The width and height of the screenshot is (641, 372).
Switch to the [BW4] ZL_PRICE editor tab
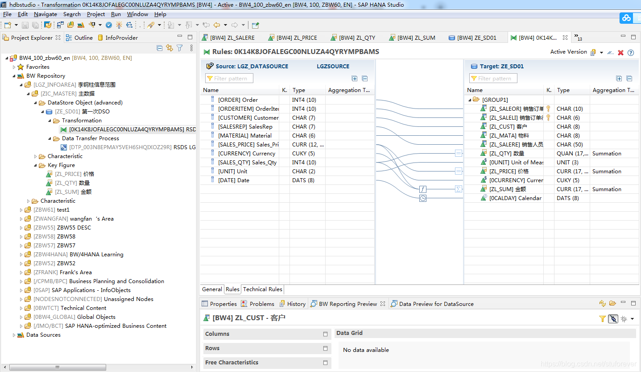click(x=293, y=38)
